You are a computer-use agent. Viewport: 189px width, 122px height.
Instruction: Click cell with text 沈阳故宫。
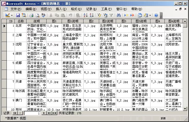point(174,47)
